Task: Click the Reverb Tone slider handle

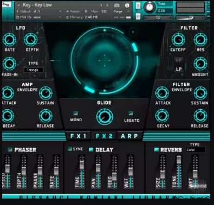Action: 179,160
